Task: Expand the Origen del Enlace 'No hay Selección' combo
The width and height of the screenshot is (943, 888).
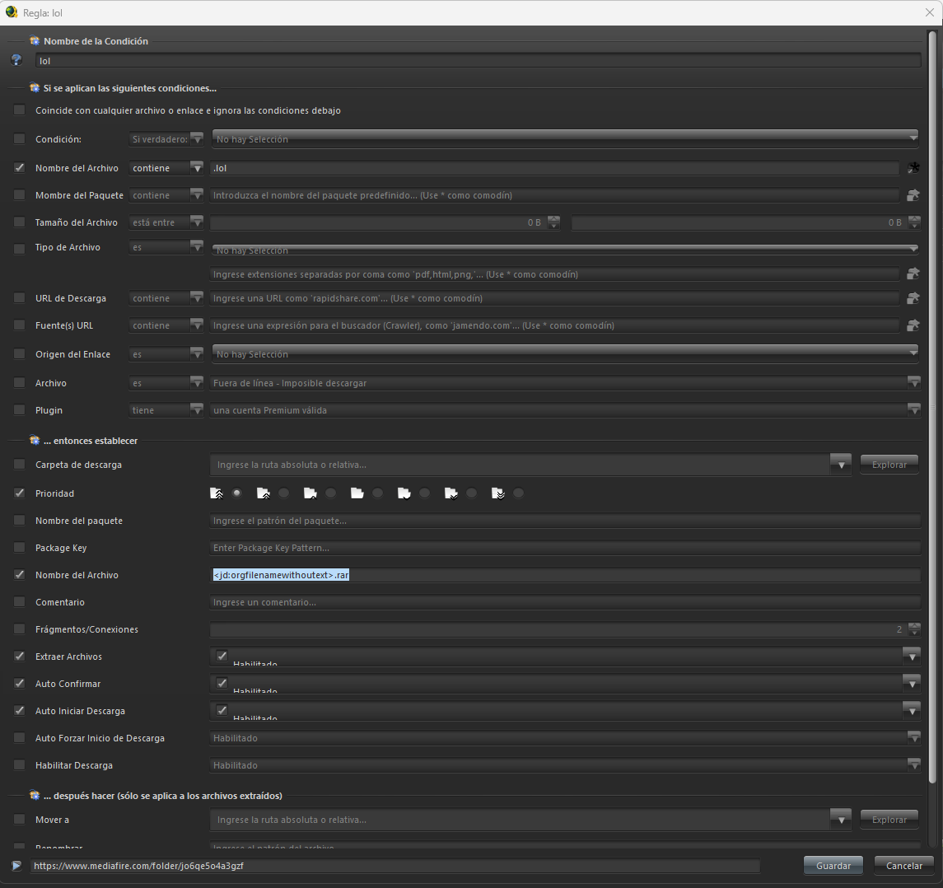Action: (x=565, y=353)
